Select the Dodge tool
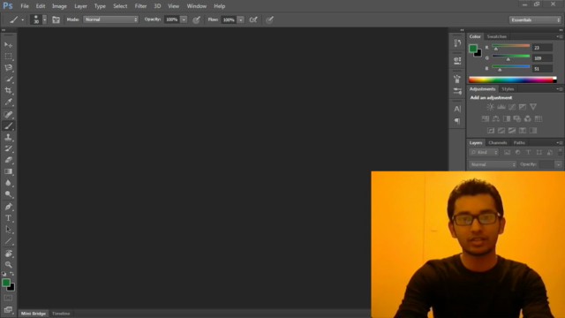Screen dimensions: 565x318 coord(8,194)
